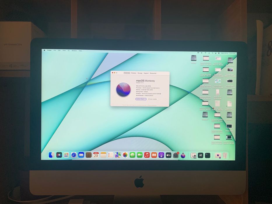Viewport: 272px width, 204px height.
Task: Open Reminders in the Dock
Action: click(110, 155)
